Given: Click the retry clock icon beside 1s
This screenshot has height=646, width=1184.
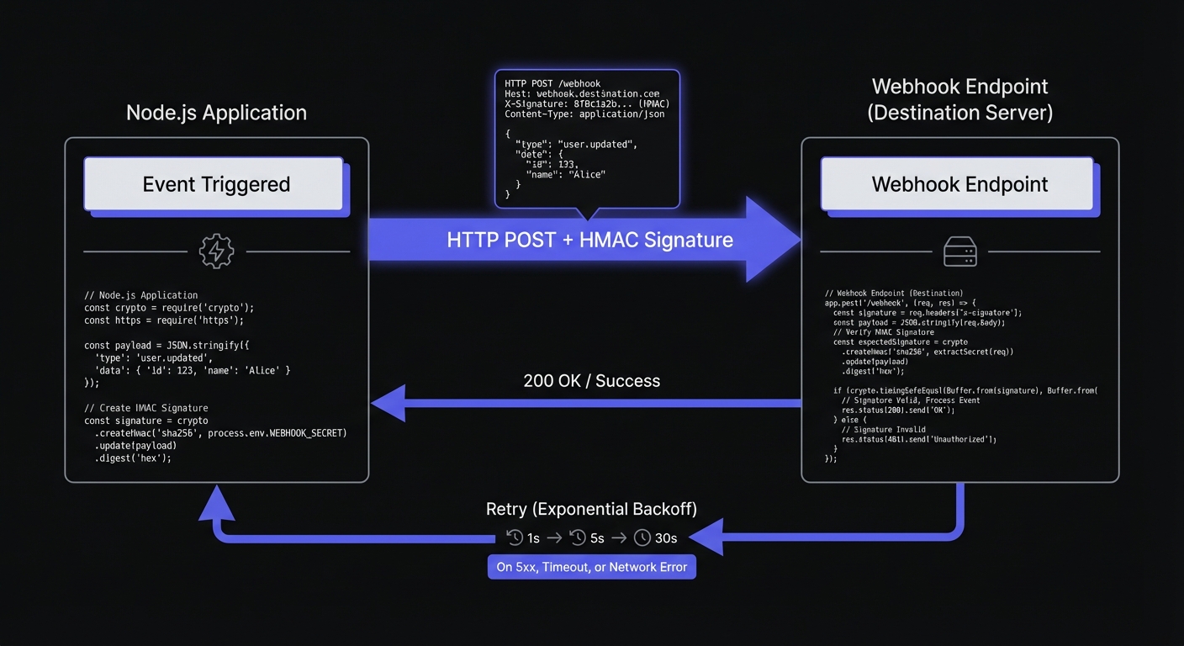Looking at the screenshot, I should 515,537.
